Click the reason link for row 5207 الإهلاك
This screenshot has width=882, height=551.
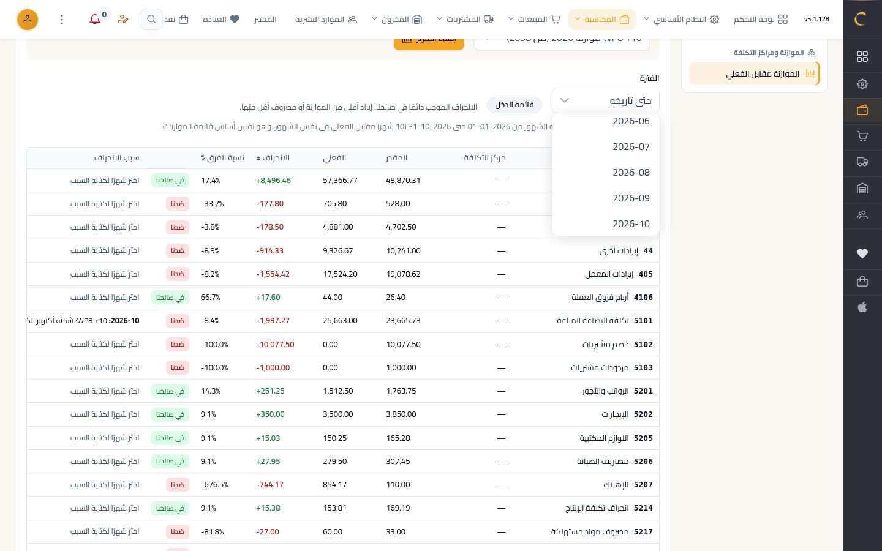(x=105, y=485)
